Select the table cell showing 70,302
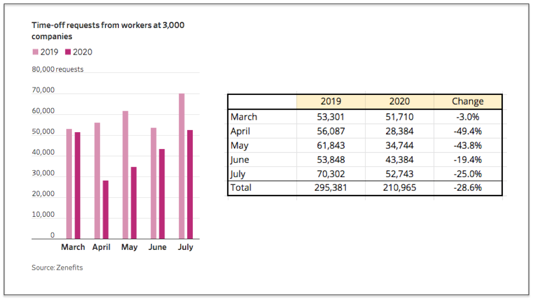This screenshot has height=303, width=535. point(331,173)
